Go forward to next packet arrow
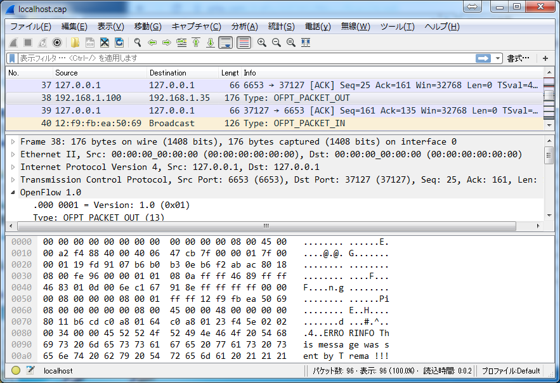 click(x=167, y=43)
